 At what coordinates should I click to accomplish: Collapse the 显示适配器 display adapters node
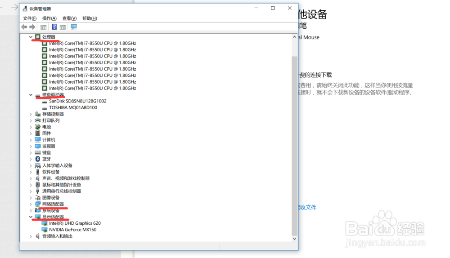click(31, 217)
